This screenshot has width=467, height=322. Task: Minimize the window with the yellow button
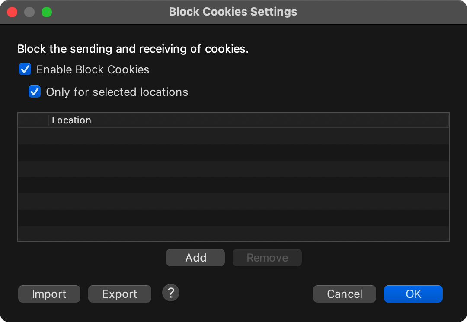29,12
